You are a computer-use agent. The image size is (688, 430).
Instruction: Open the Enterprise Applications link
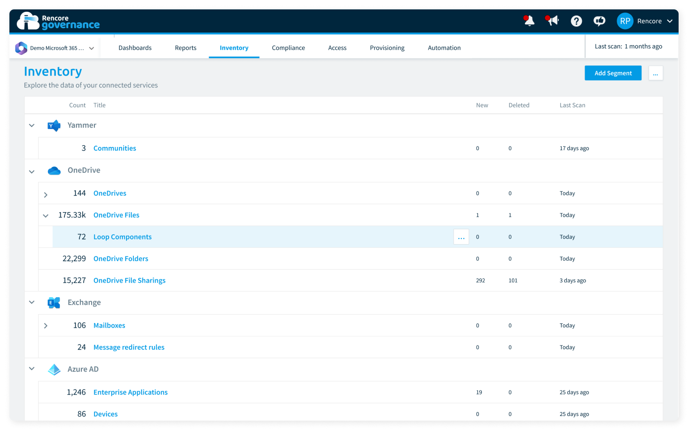click(131, 392)
